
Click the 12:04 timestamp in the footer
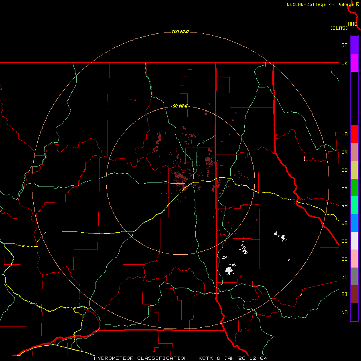(258, 358)
